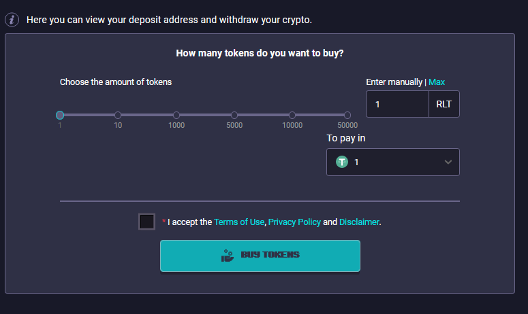Click the info icon beside deposit text
Viewport: 528px width, 314px height.
12,20
